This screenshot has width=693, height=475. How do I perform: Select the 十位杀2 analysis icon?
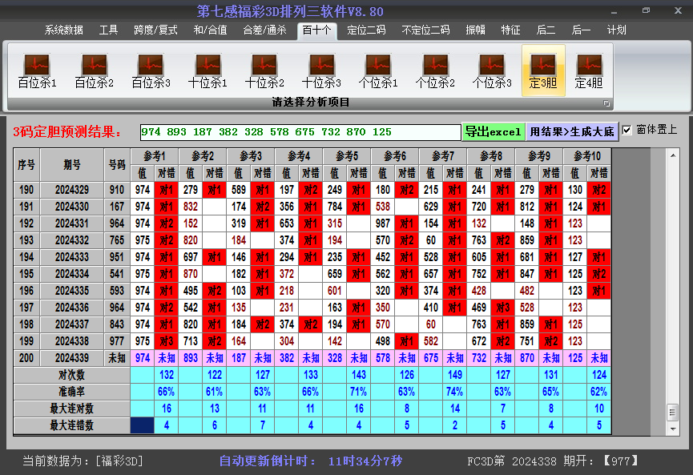pyautogui.click(x=264, y=71)
